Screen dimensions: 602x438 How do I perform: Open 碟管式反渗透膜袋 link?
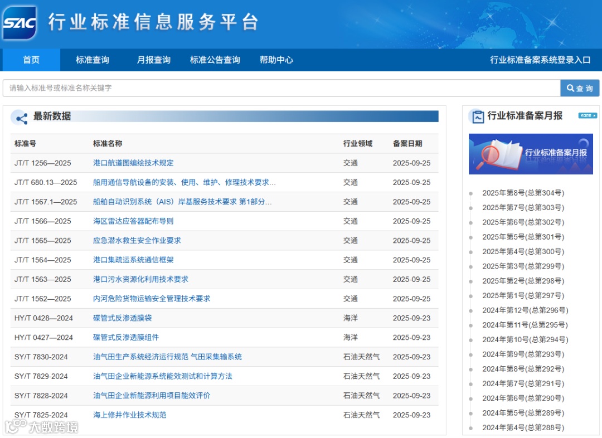click(x=123, y=318)
